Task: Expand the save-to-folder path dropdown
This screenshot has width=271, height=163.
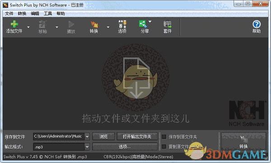Action: click(87, 136)
